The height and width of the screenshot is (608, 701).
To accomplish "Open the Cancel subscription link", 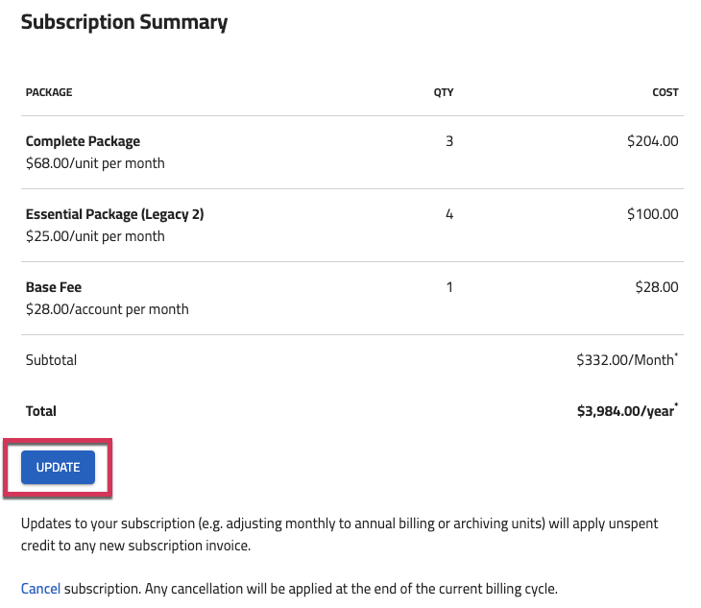I will pos(40,589).
